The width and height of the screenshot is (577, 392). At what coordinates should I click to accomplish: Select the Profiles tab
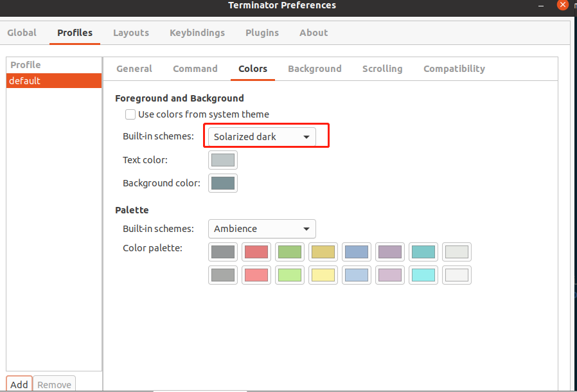click(75, 33)
